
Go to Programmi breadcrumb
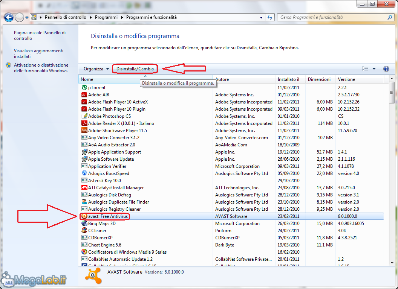(106, 17)
